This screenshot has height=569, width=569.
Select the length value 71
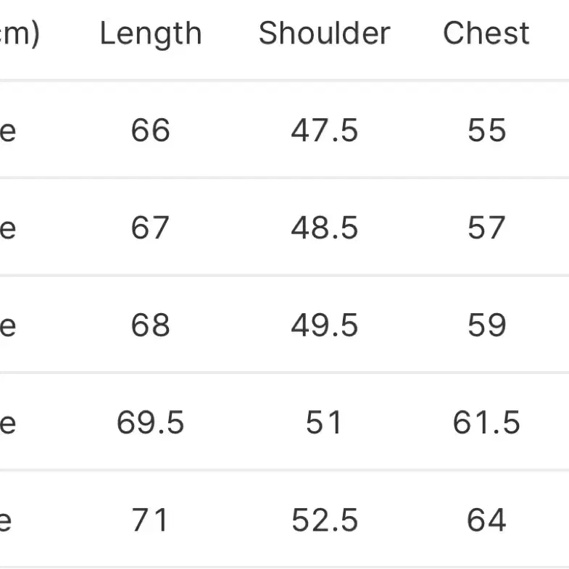[150, 520]
